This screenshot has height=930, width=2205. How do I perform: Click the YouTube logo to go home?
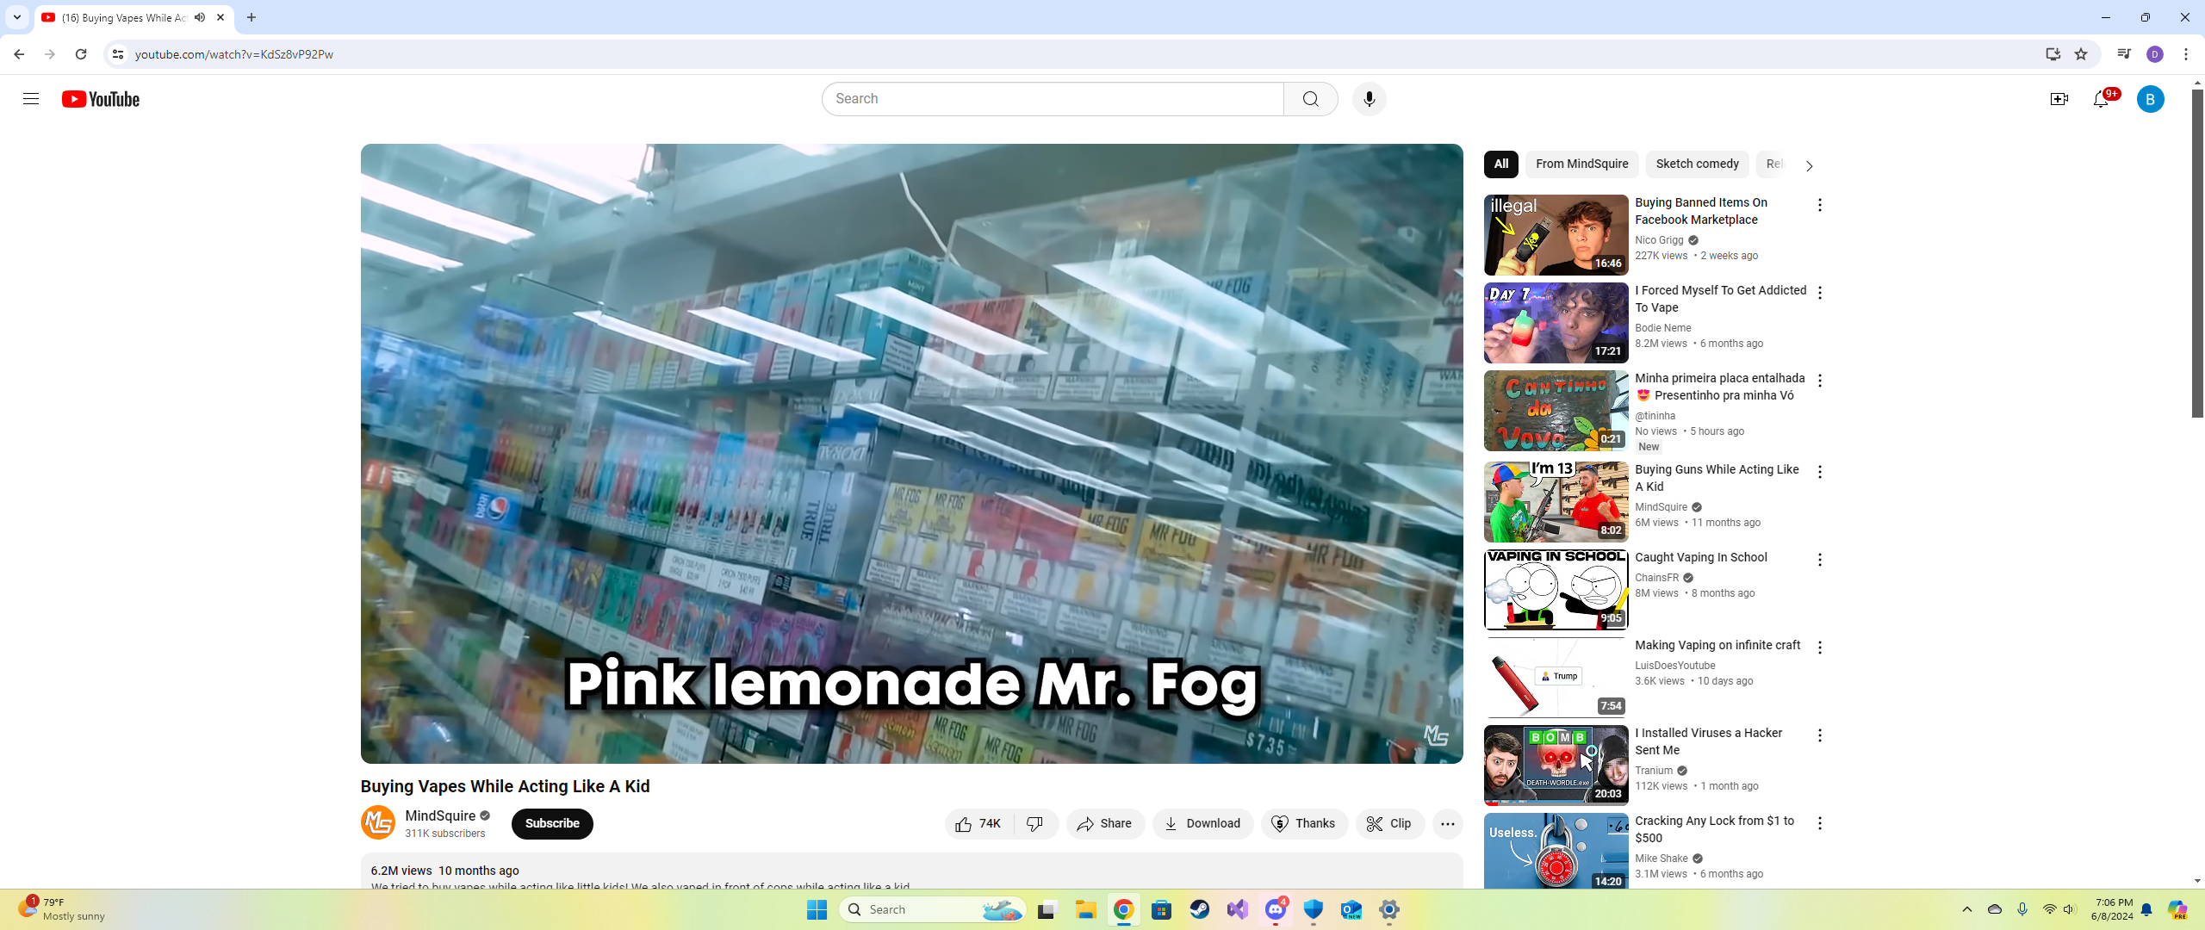click(x=101, y=99)
